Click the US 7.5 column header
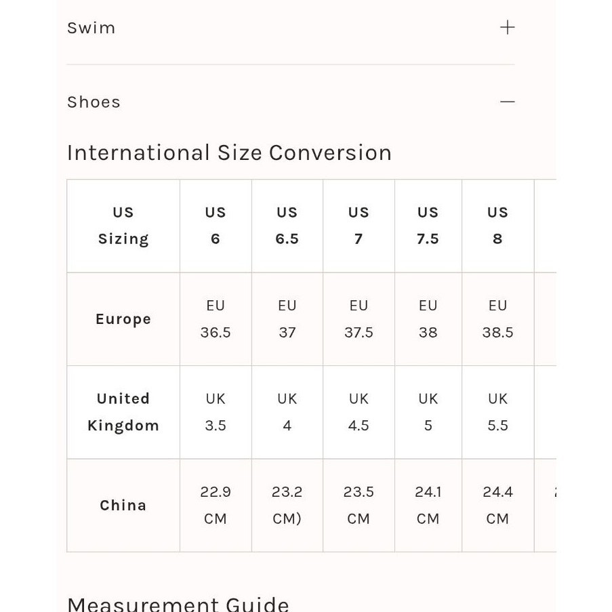Viewport: 612px width, 612px height. [428, 226]
